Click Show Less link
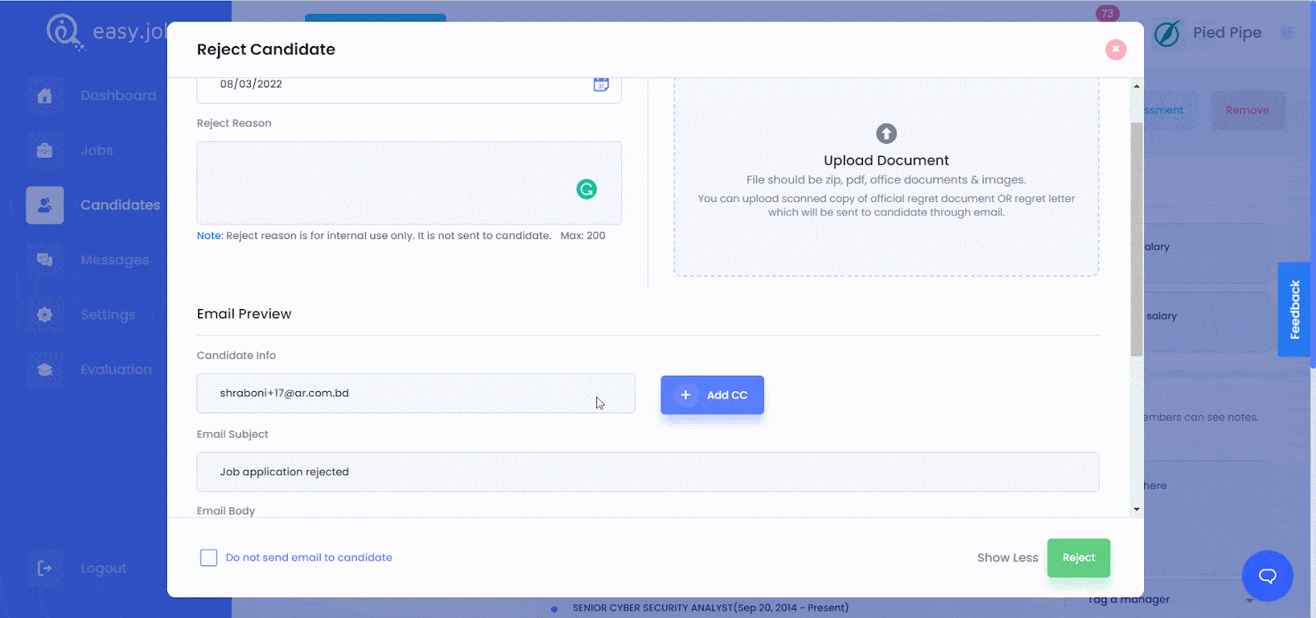This screenshot has width=1316, height=618. click(x=1008, y=558)
